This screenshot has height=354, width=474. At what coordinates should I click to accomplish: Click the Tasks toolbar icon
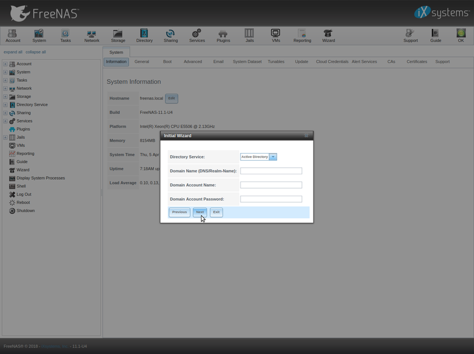pos(65,36)
